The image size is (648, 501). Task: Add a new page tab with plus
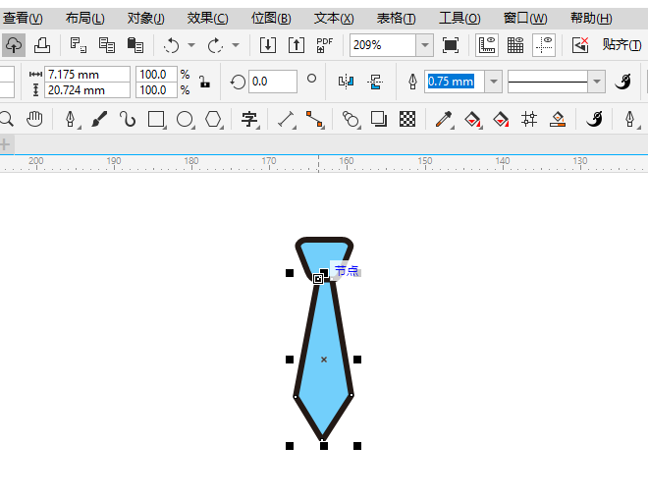point(5,144)
